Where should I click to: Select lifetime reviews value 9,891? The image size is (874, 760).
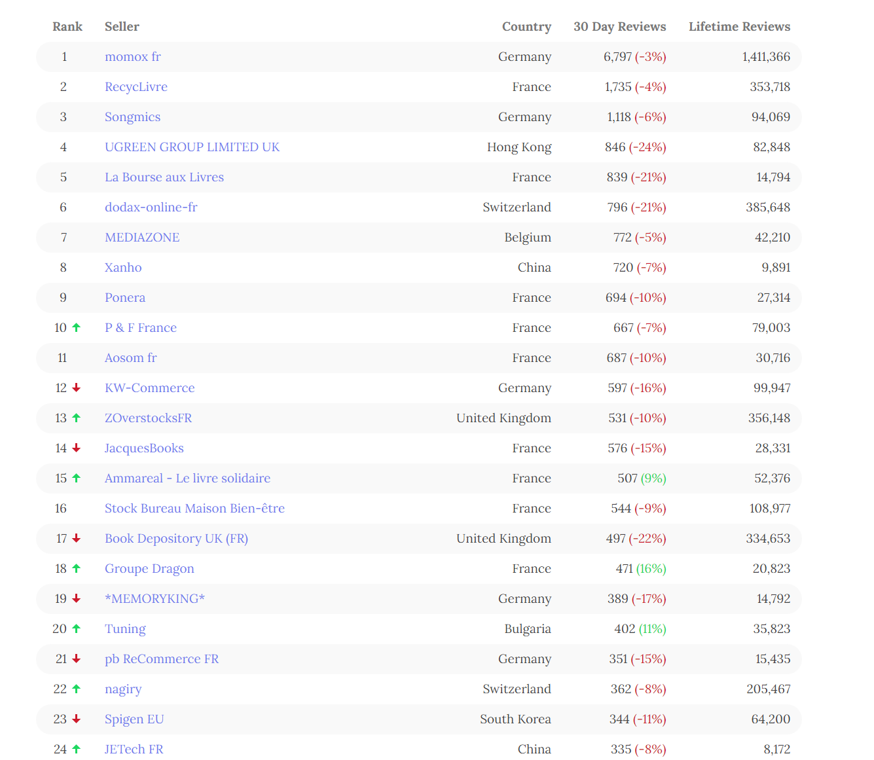tap(776, 268)
